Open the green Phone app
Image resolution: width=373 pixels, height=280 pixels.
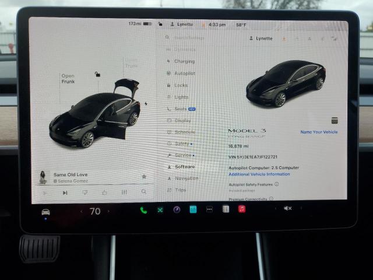click(143, 210)
